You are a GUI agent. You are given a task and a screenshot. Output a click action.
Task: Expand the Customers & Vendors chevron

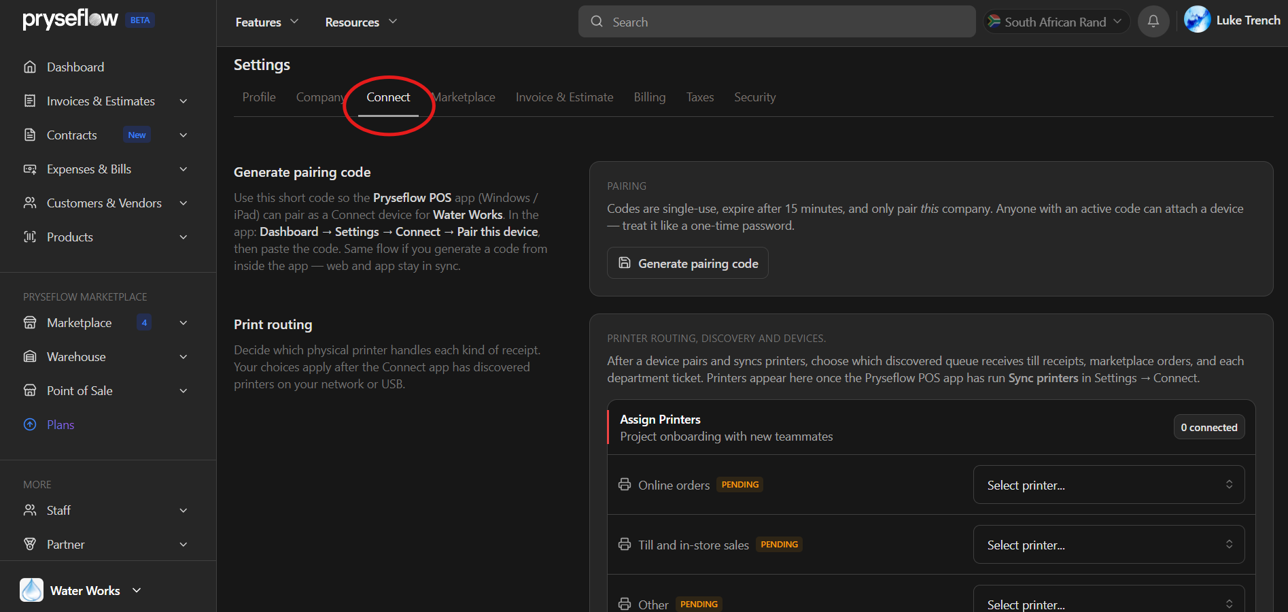(183, 203)
